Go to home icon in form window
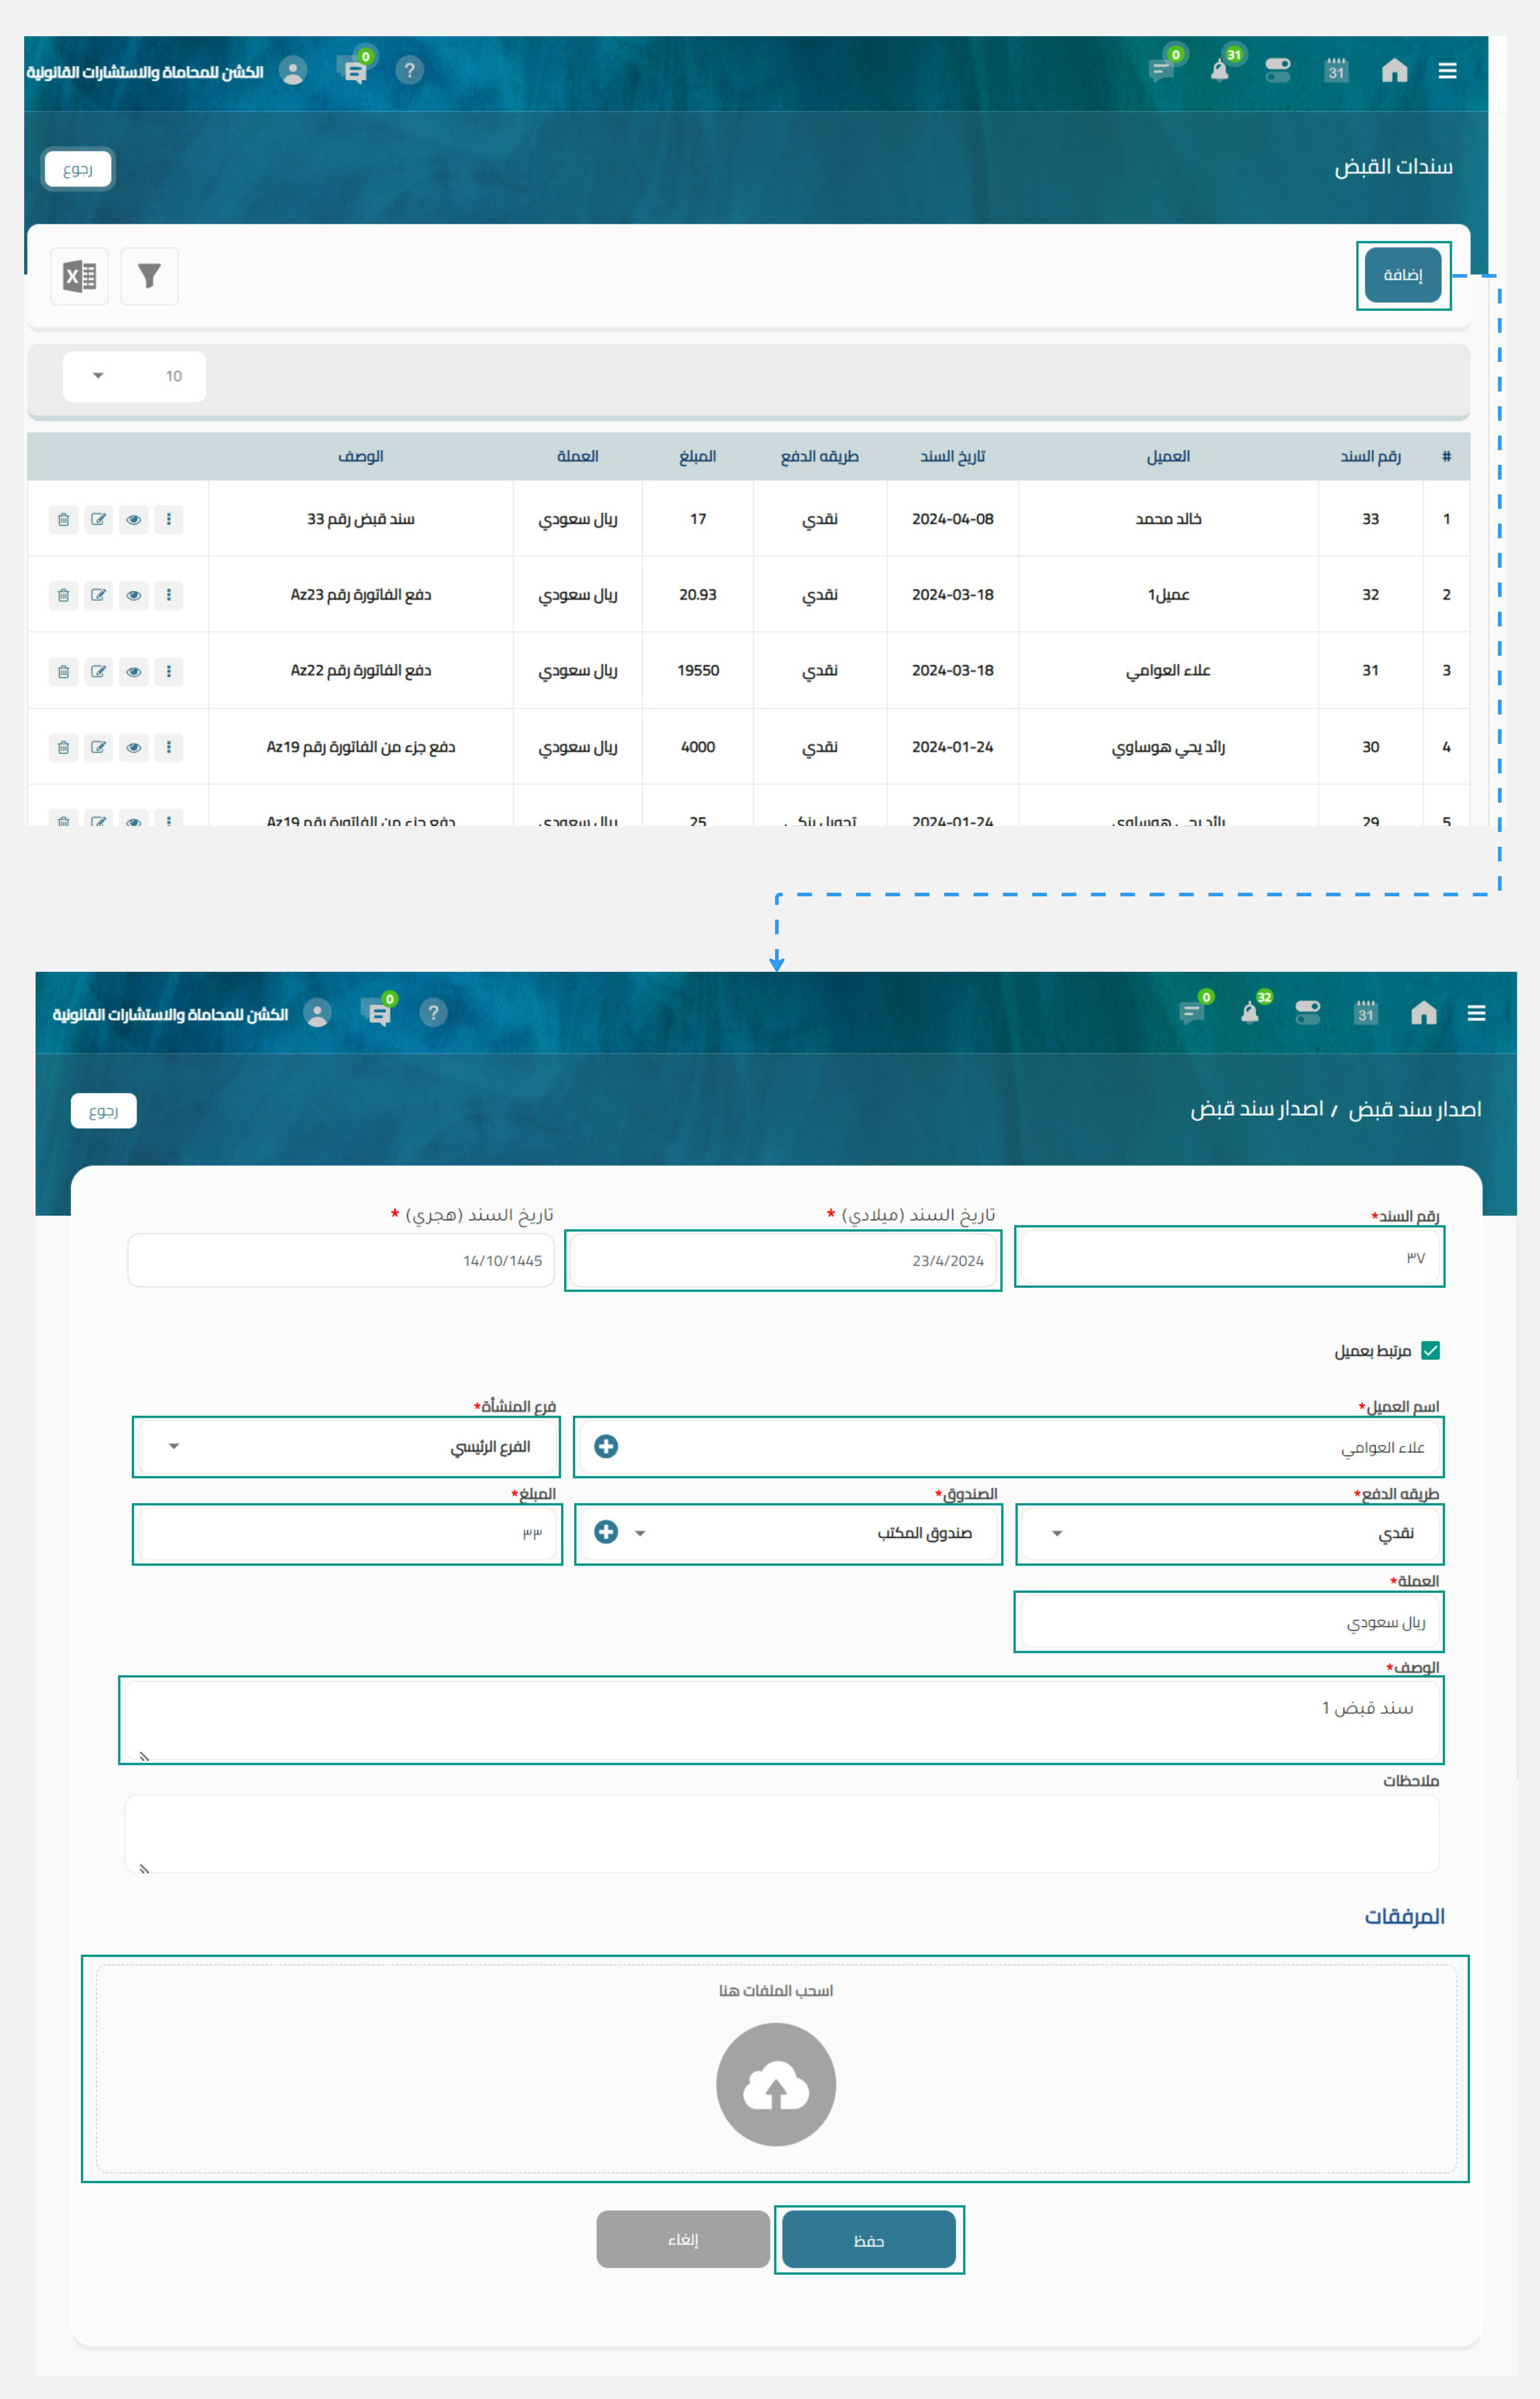The height and width of the screenshot is (2399, 1540). pyautogui.click(x=1423, y=1013)
